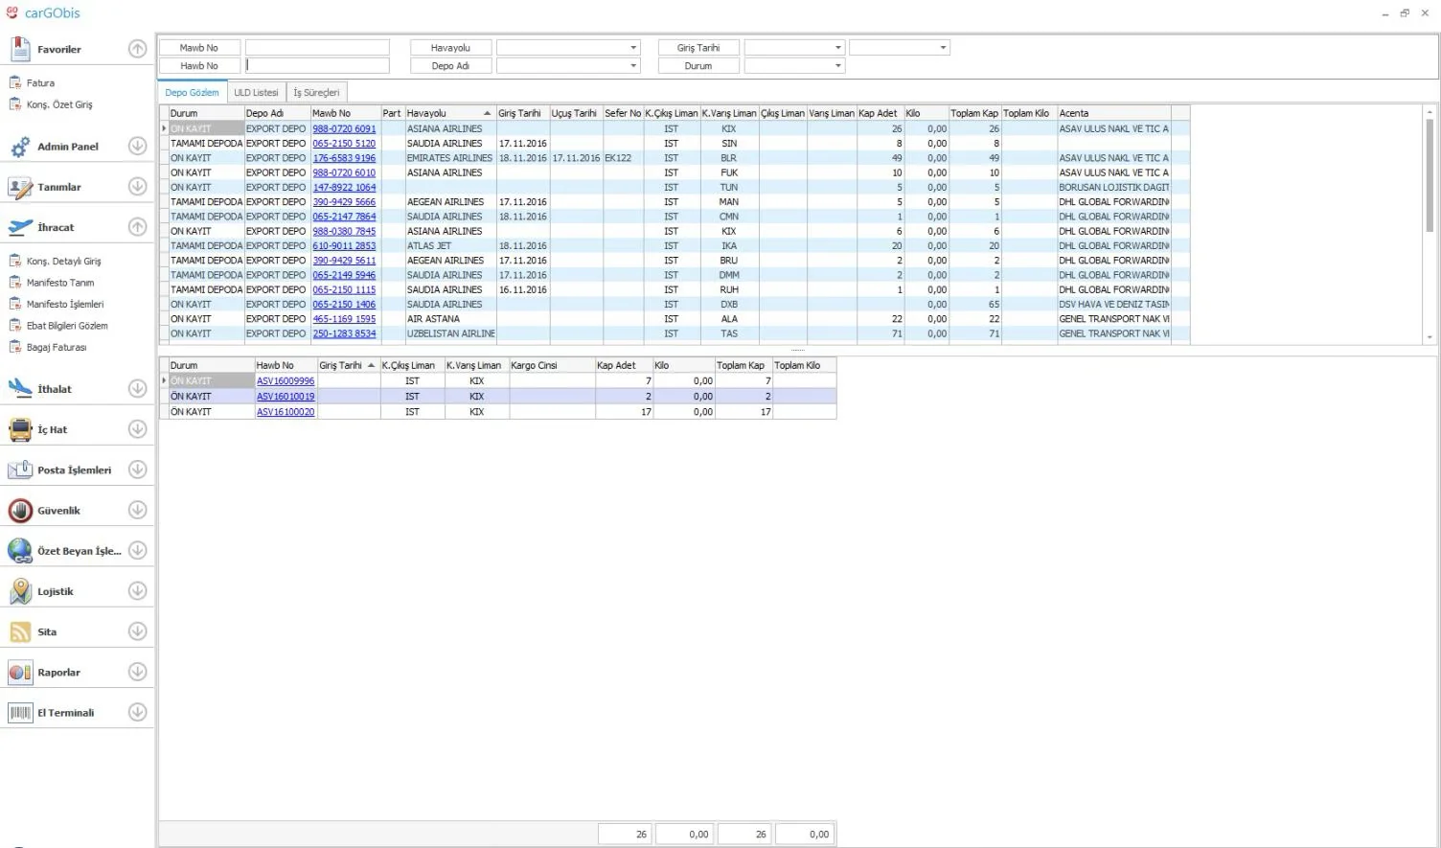The image size is (1441, 848).
Task: Open the Havayolu dropdown
Action: tap(633, 47)
